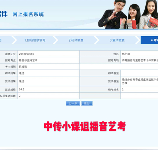This screenshot has height=150, width=158.
Task: Click the 初试结果 value 通过
Action: click(x=21, y=73)
